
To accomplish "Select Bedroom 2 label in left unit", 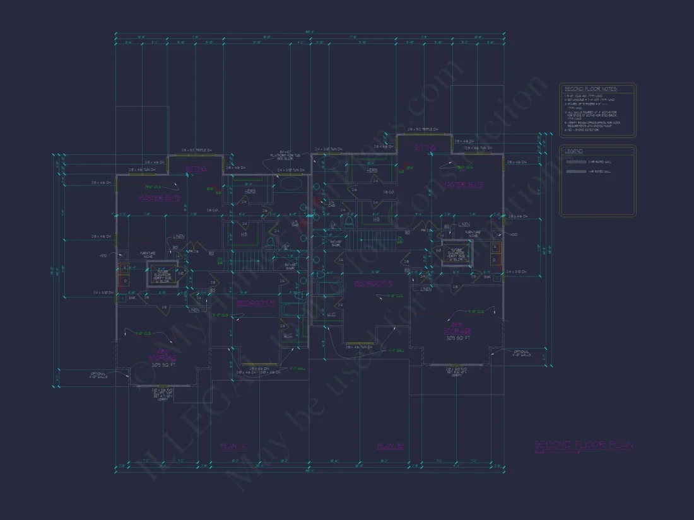I will coord(256,304).
